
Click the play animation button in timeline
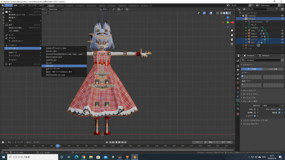(119, 142)
